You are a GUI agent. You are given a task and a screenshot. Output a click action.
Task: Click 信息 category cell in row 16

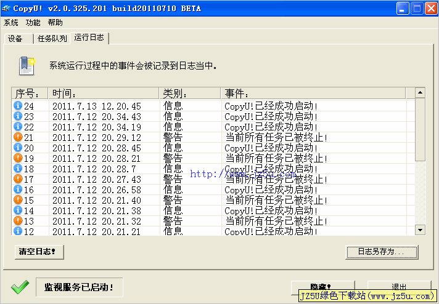pyautogui.click(x=173, y=190)
